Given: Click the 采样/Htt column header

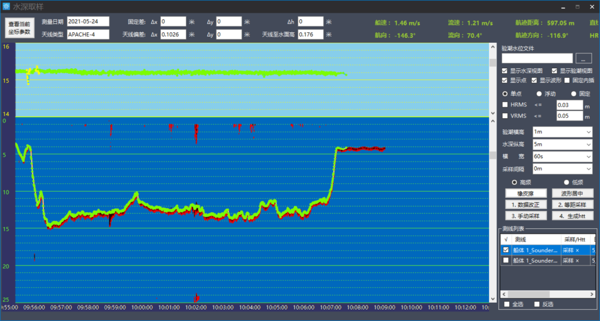Looking at the screenshot, I should pyautogui.click(x=575, y=239).
